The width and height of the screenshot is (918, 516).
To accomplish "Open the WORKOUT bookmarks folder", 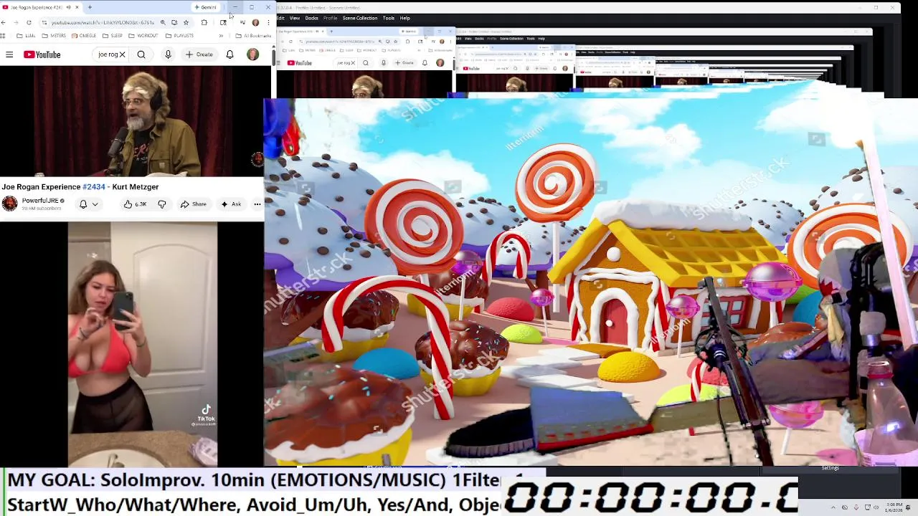I will 143,35.
